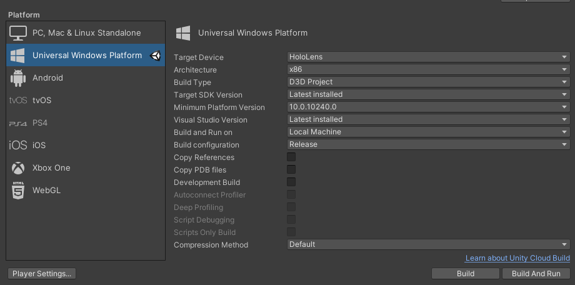Click the Architecture label

click(195, 70)
